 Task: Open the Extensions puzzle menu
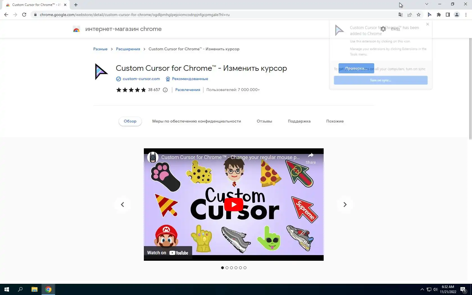coord(439,15)
